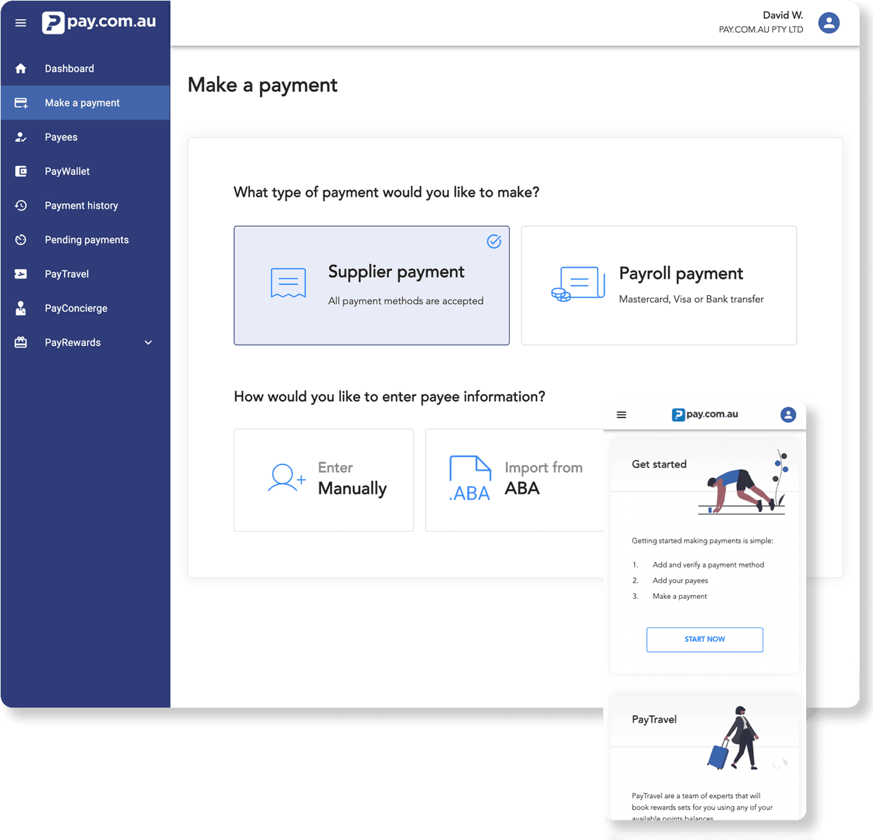The width and height of the screenshot is (873, 840).
Task: Click the Make a payment page title
Action: [262, 85]
